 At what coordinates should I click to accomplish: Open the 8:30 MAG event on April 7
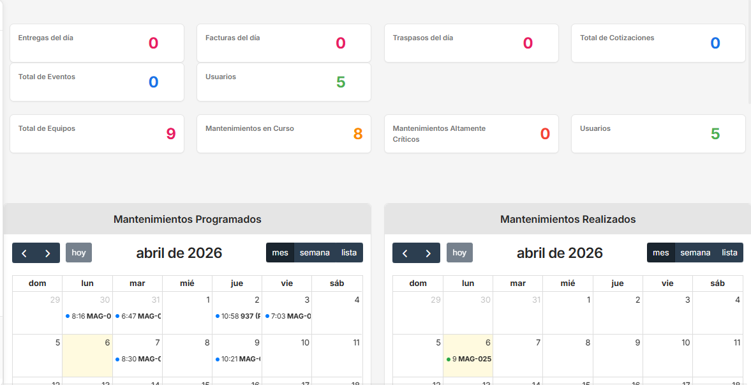pyautogui.click(x=138, y=359)
